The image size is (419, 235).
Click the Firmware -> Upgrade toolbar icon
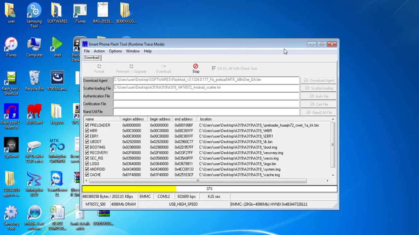[x=131, y=66]
